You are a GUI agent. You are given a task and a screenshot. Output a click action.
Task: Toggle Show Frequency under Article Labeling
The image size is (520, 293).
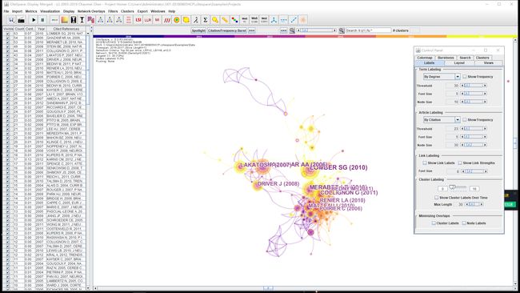pos(465,120)
